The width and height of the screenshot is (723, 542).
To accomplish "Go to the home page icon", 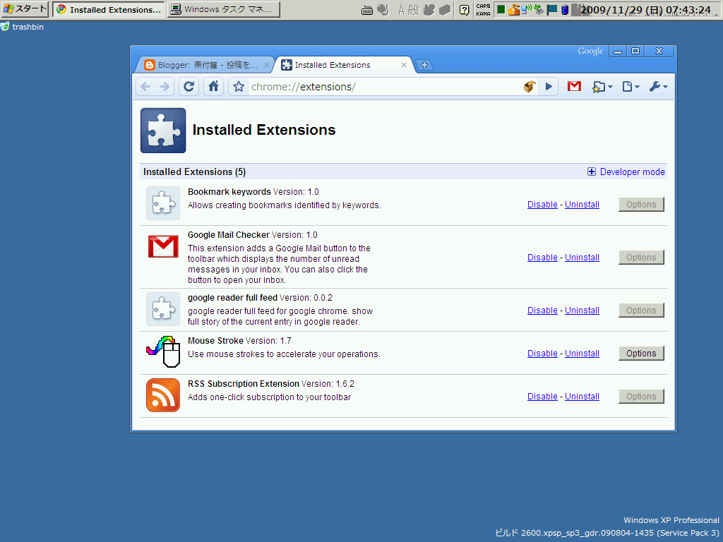I will (213, 87).
